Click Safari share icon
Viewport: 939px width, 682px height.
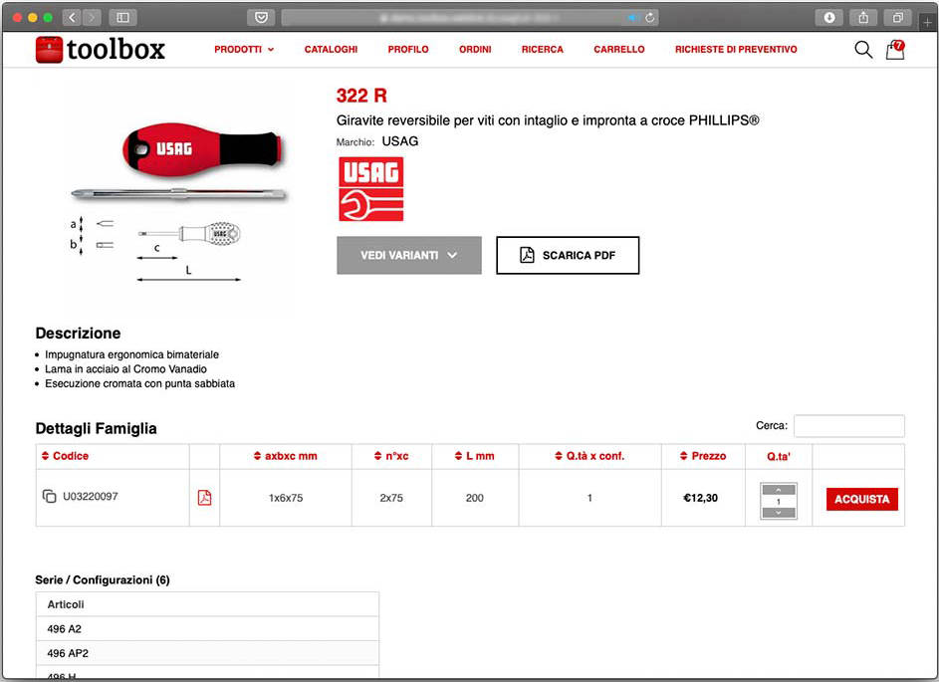863,17
